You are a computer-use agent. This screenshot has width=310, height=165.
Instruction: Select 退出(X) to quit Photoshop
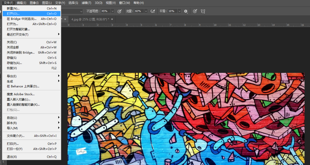(31, 157)
